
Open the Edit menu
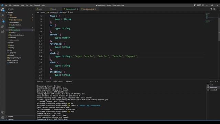(10, 5)
